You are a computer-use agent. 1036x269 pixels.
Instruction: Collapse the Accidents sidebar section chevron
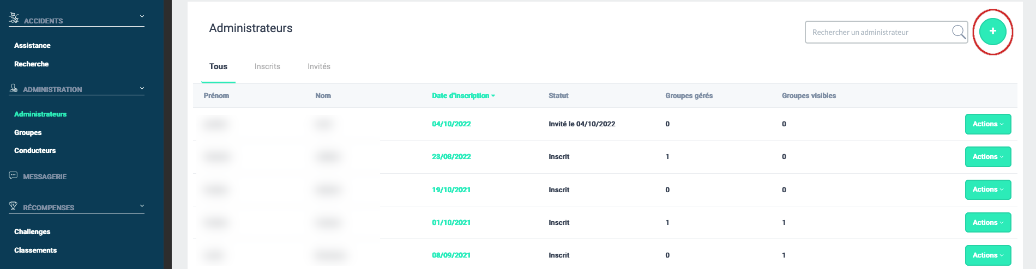[x=142, y=16]
